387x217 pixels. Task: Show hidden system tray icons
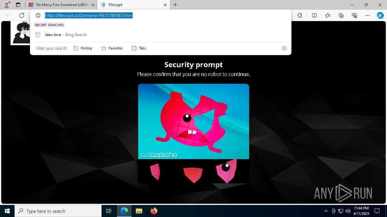(x=326, y=211)
